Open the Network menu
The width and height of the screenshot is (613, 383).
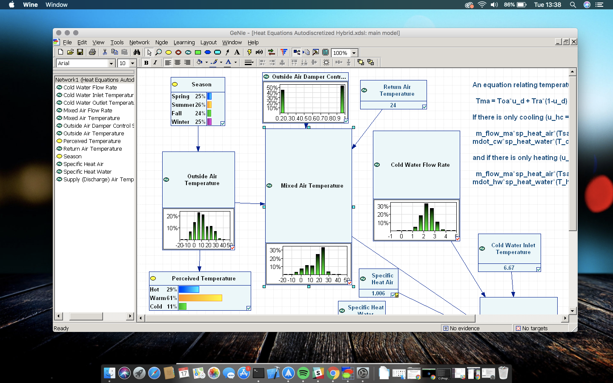click(139, 42)
